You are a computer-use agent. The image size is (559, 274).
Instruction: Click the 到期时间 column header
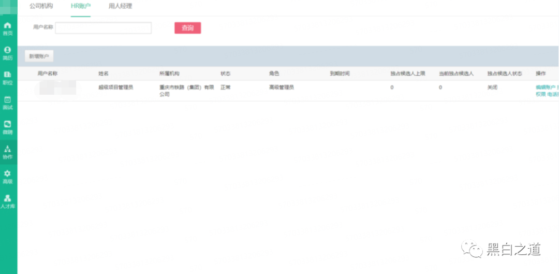[x=340, y=74]
